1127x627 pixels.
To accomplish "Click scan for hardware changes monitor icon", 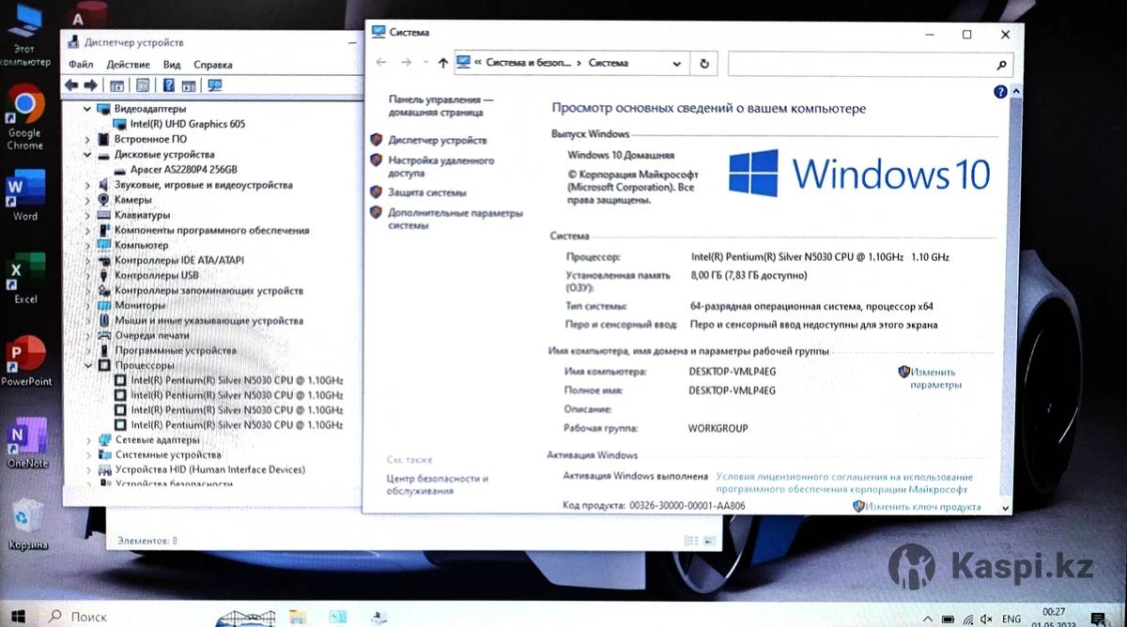I will point(215,85).
